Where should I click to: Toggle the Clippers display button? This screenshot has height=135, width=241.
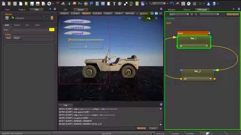[x=108, y=13]
